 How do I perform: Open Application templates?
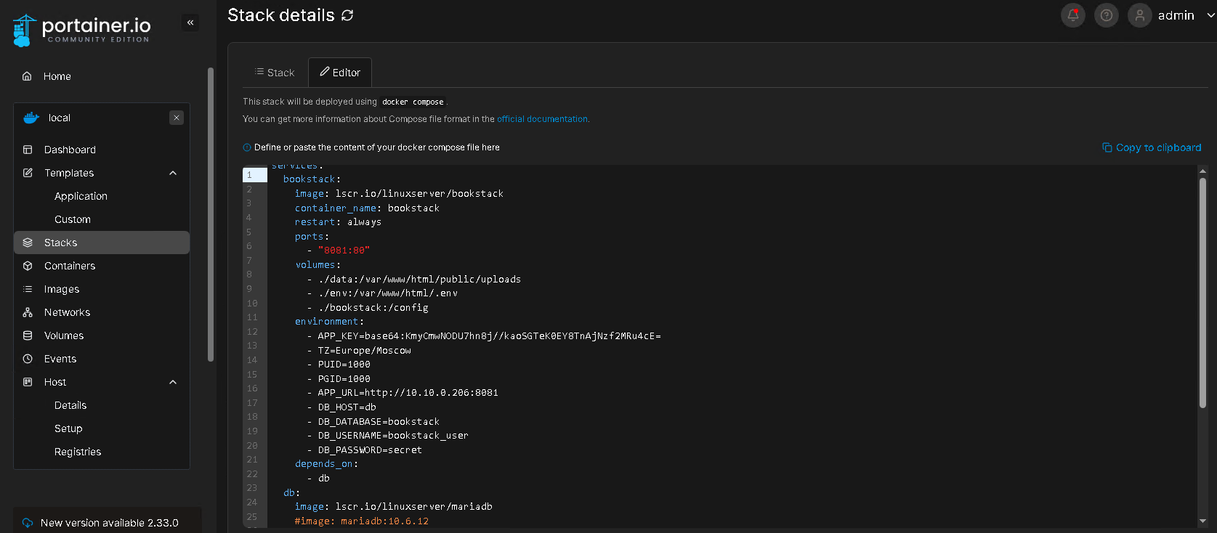[81, 196]
